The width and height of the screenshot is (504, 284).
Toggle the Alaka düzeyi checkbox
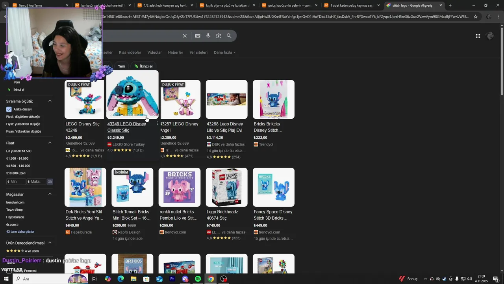point(9,109)
